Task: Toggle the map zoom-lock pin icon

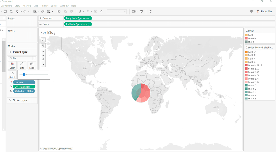Action: pos(43,59)
